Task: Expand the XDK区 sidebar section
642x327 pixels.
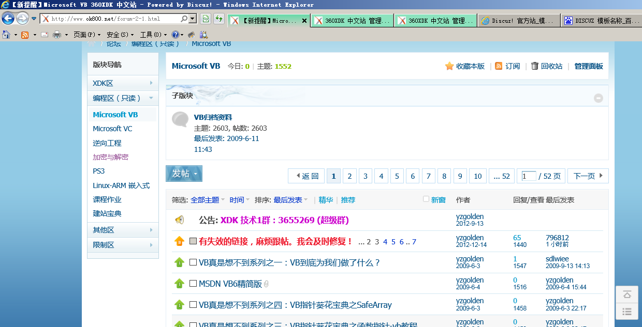Action: click(x=123, y=83)
